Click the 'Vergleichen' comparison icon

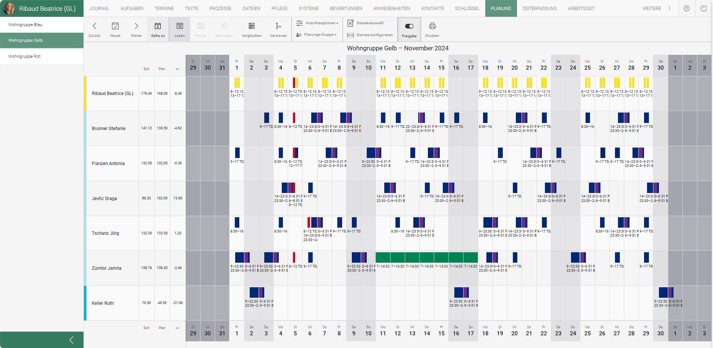(252, 26)
